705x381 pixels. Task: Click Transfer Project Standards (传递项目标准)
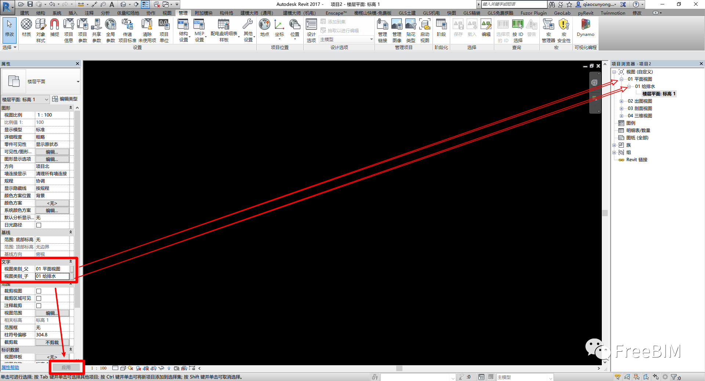coord(127,30)
